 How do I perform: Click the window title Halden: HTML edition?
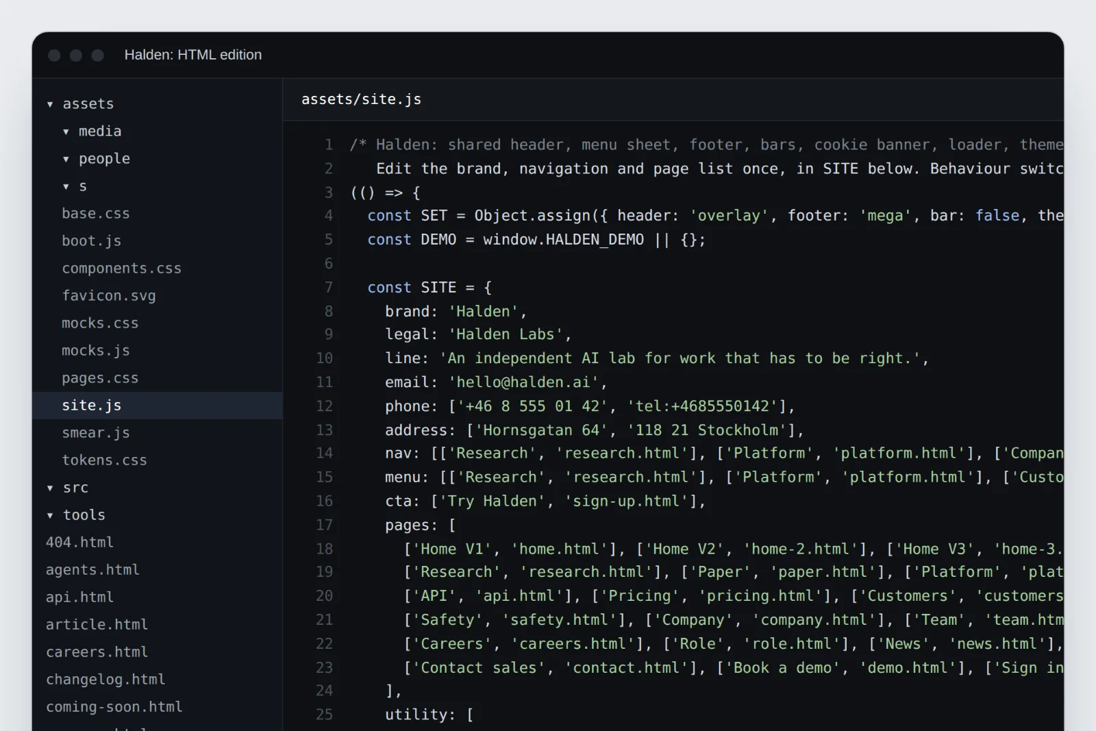pos(193,55)
